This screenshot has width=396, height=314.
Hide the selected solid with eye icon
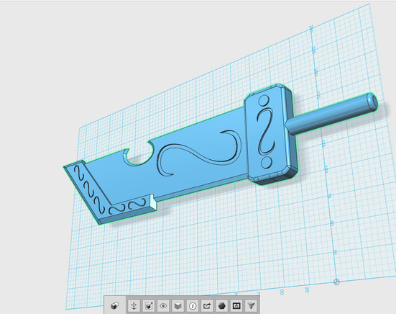click(163, 306)
